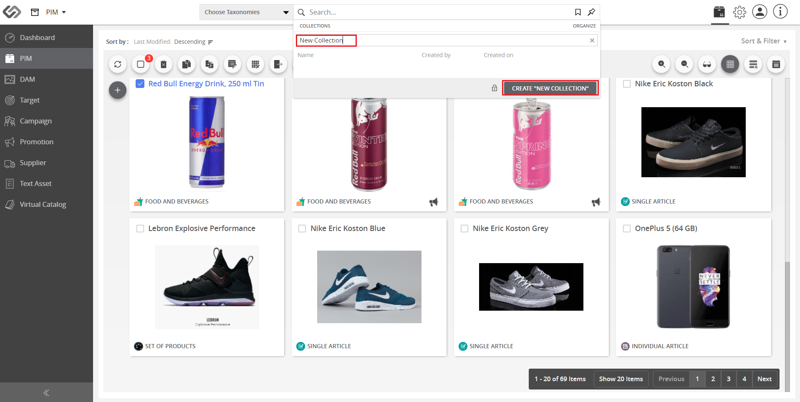Check the Nike Eric Koston Black checkbox
Screen dimensions: 800x402
[x=627, y=84]
